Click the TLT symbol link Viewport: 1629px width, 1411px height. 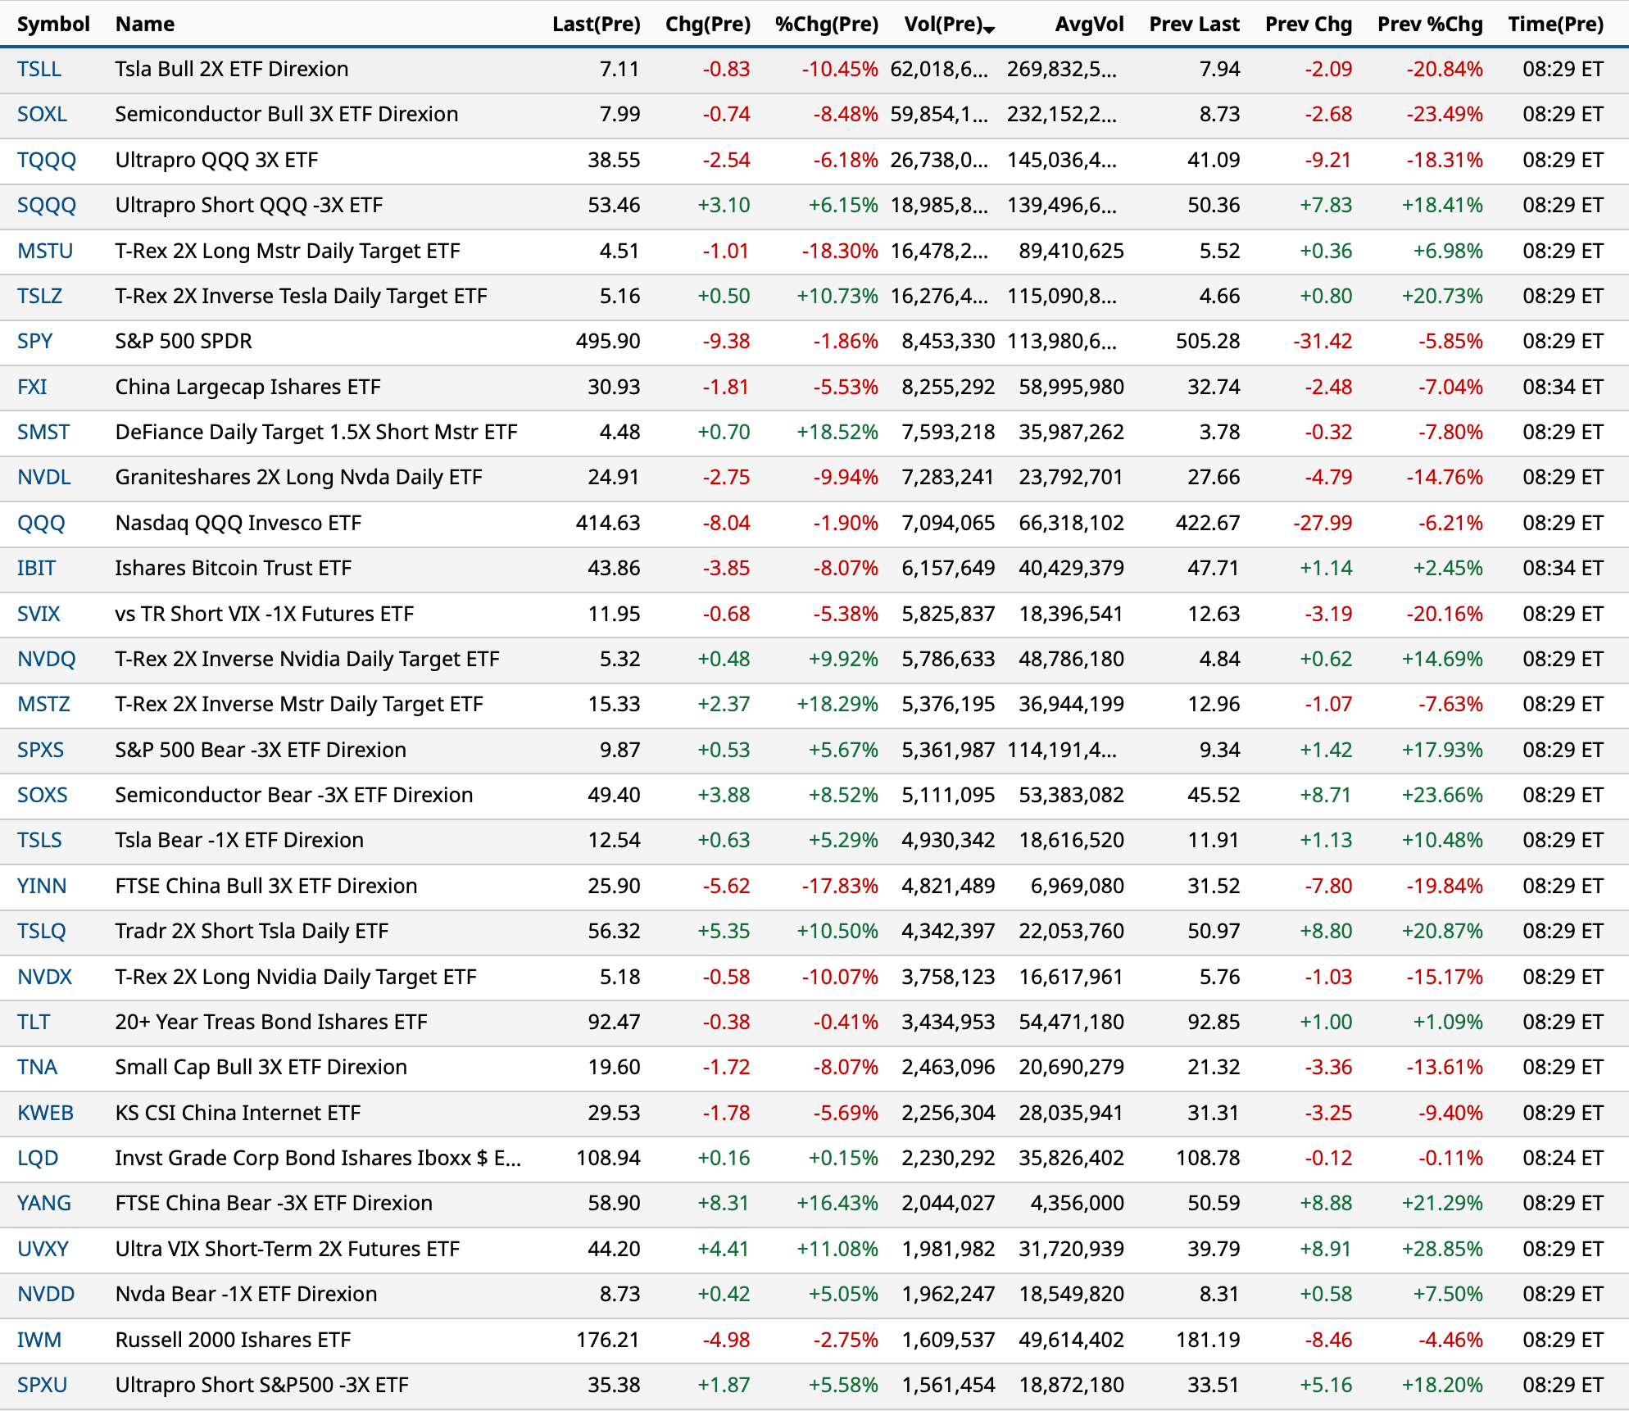tap(34, 1022)
